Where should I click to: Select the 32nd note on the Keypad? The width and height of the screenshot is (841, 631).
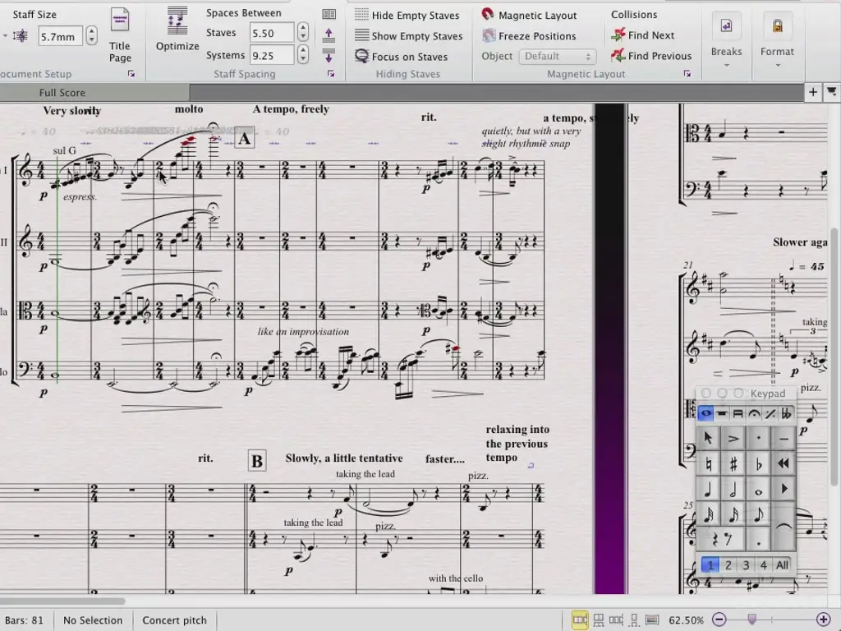708,514
